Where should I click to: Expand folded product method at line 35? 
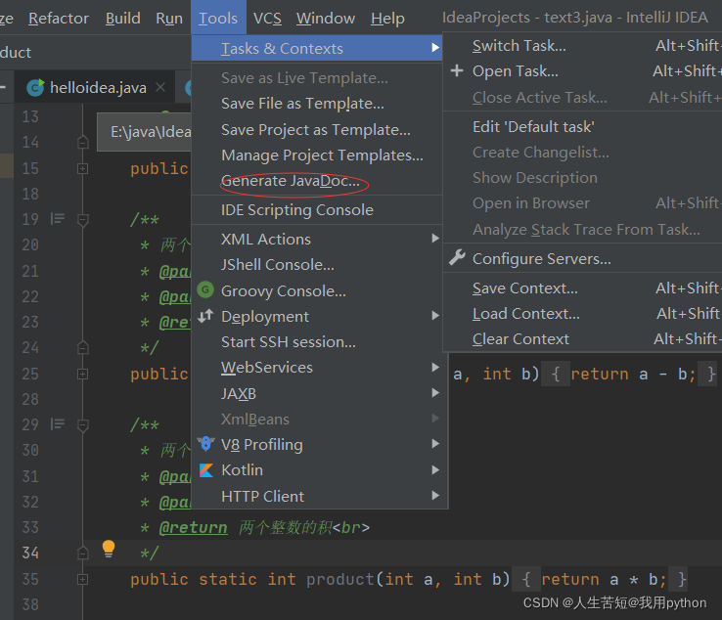(82, 579)
